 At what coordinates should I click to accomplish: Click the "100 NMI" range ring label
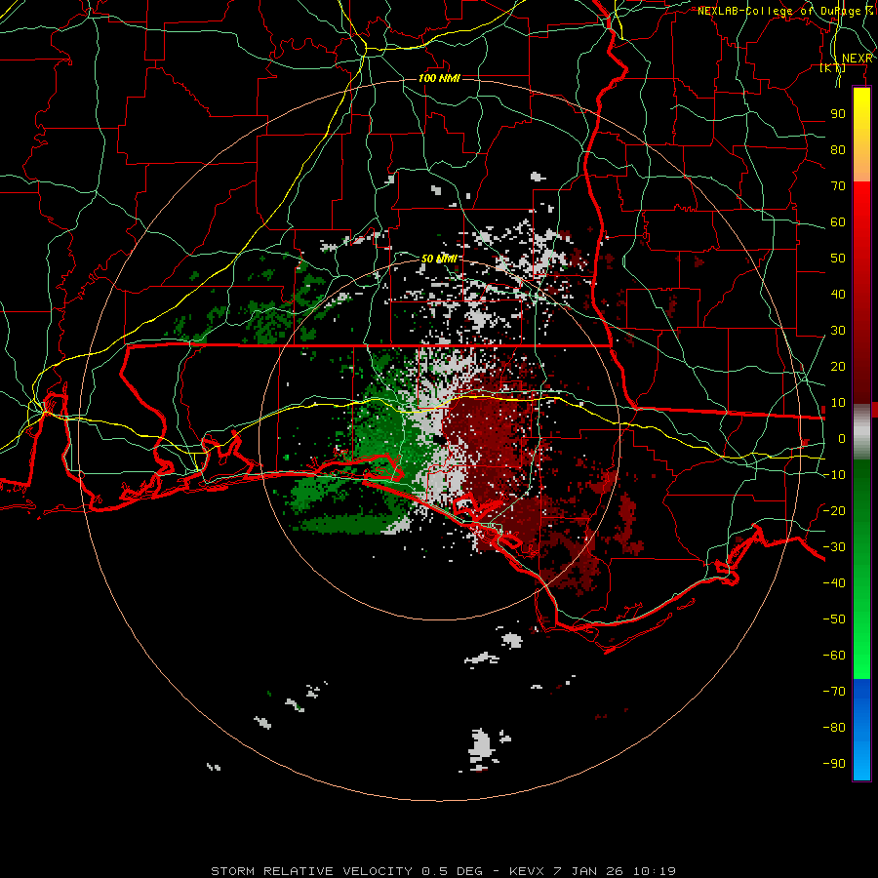pyautogui.click(x=439, y=78)
